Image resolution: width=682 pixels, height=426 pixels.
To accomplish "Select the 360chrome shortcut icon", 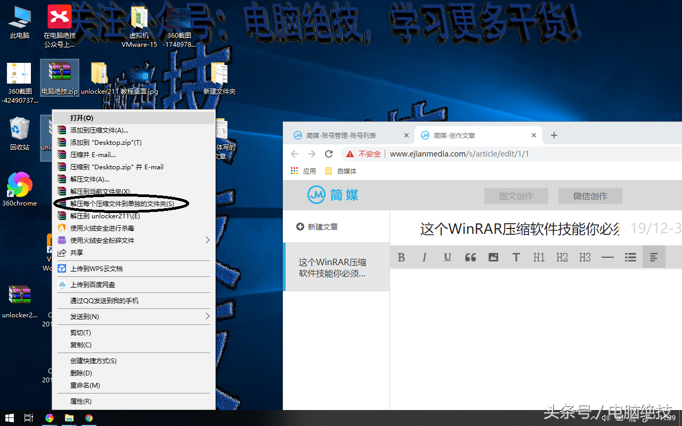I will (x=20, y=189).
